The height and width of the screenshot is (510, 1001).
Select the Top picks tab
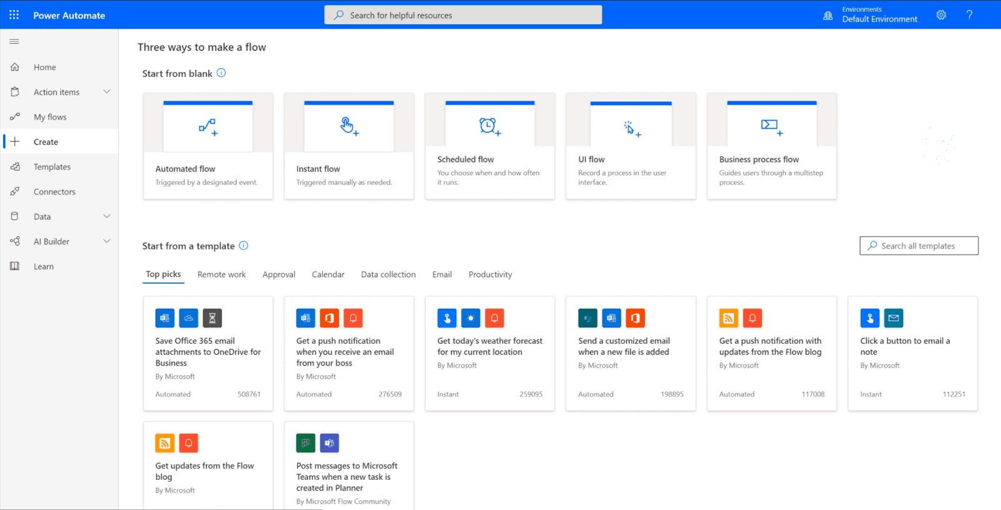click(163, 274)
